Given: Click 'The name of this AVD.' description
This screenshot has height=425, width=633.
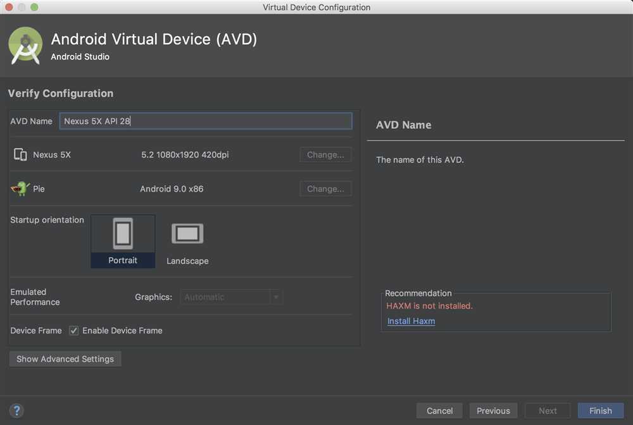Looking at the screenshot, I should click(x=420, y=159).
